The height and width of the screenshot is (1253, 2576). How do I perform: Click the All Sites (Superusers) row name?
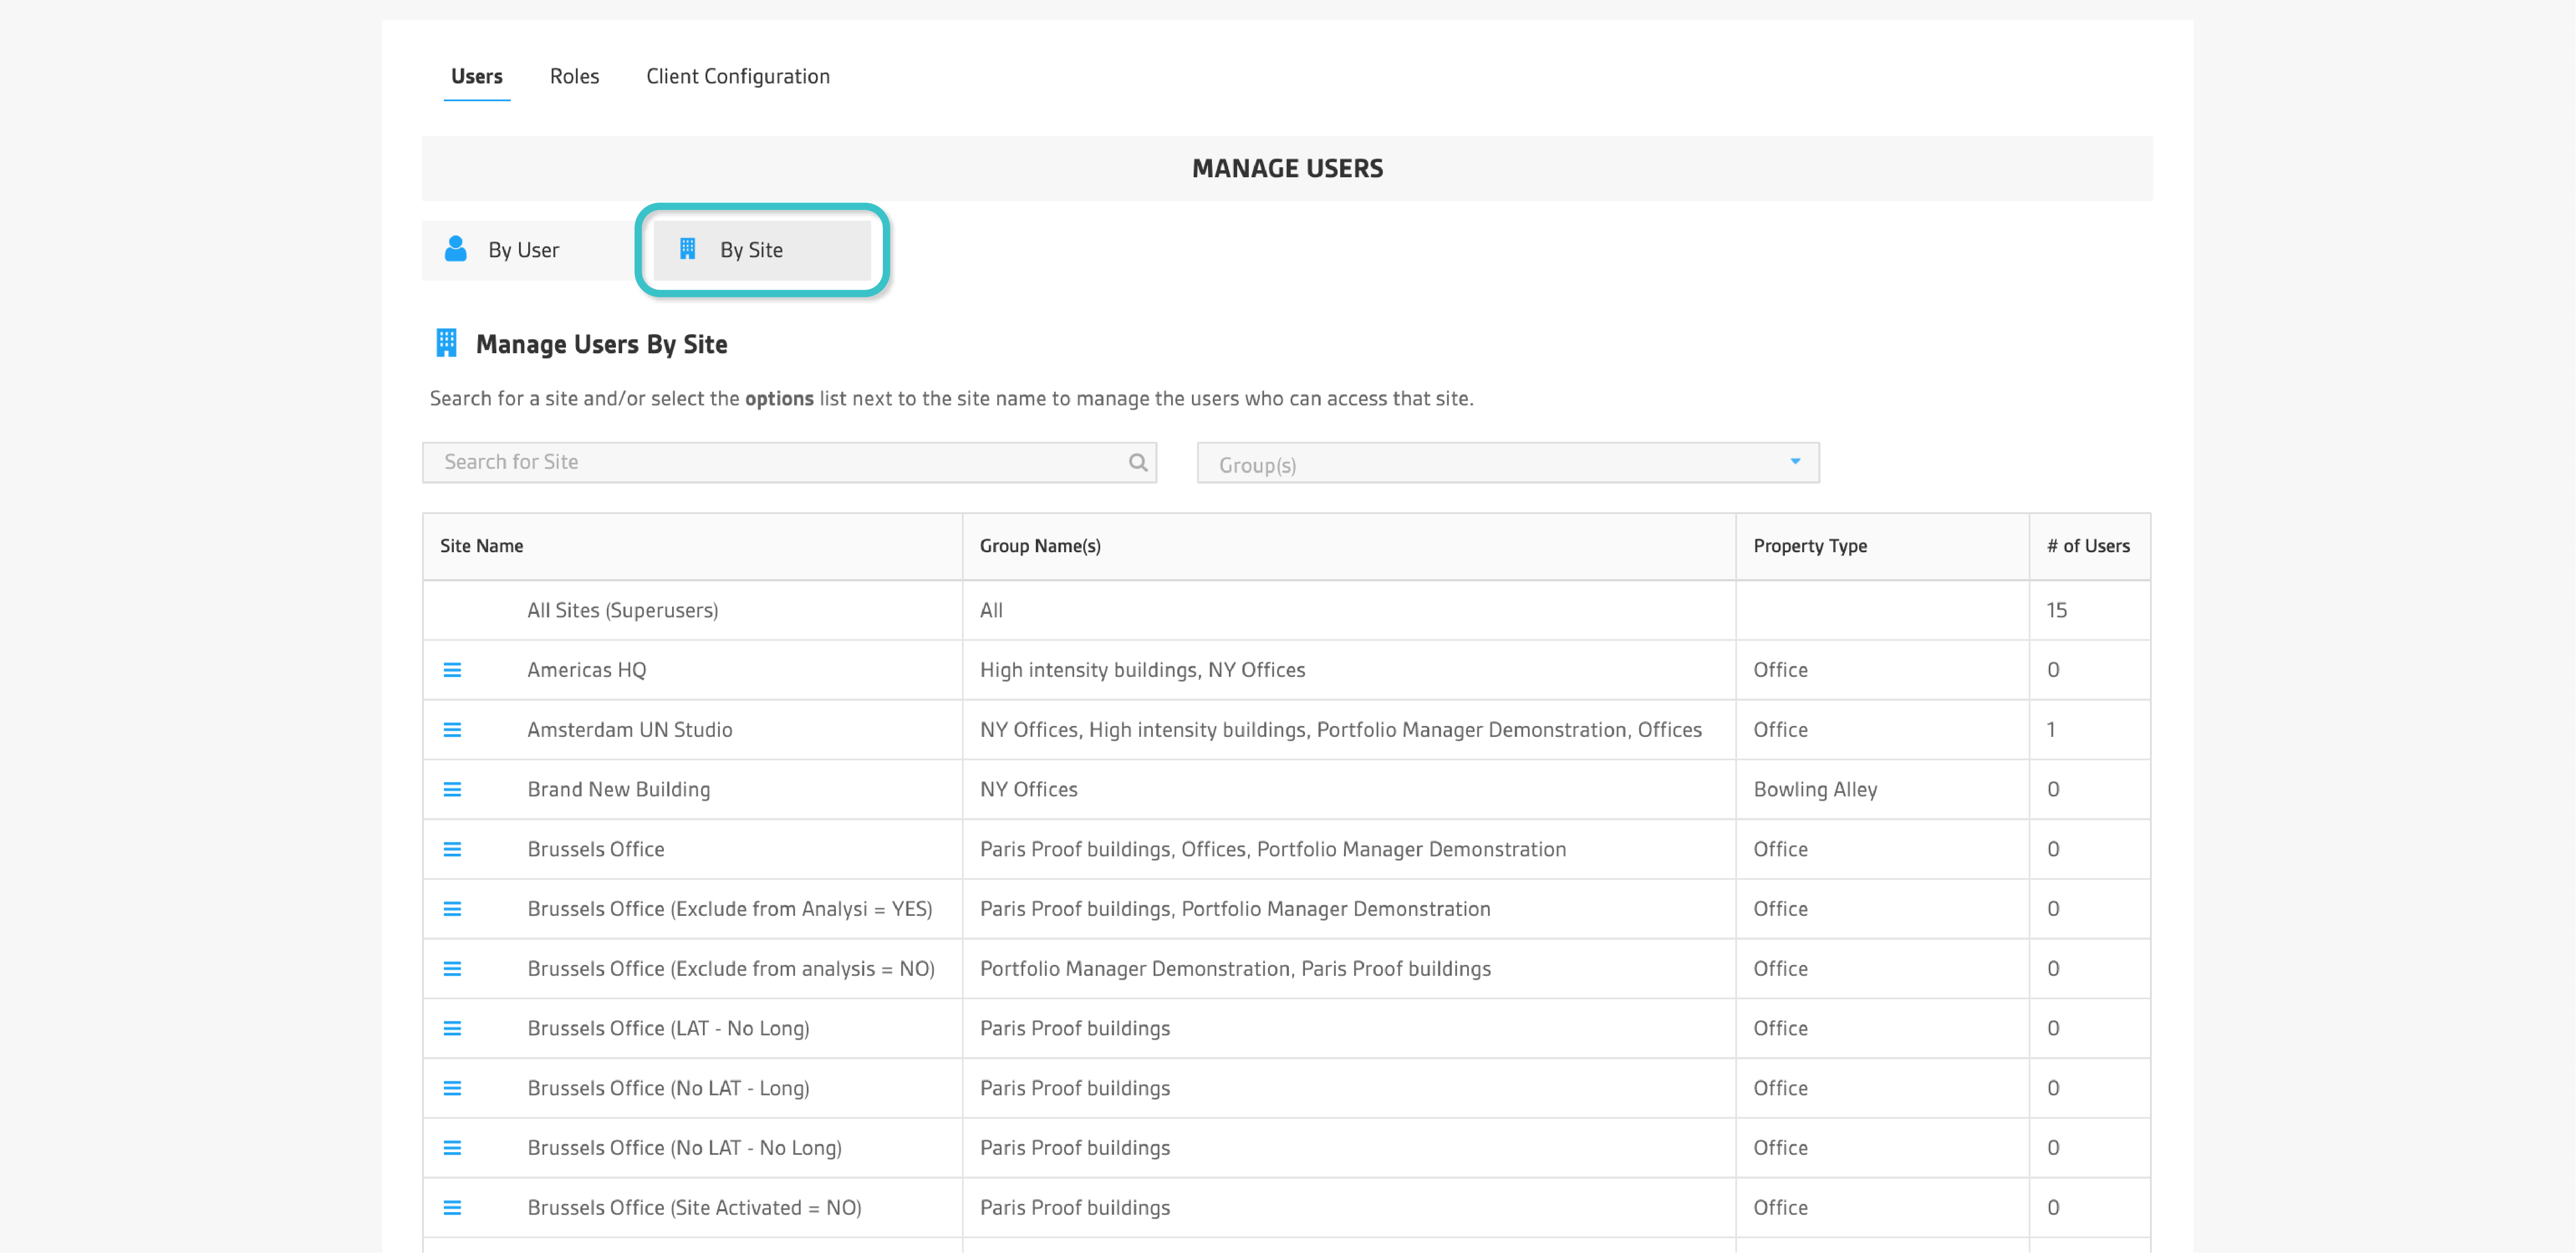[622, 610]
